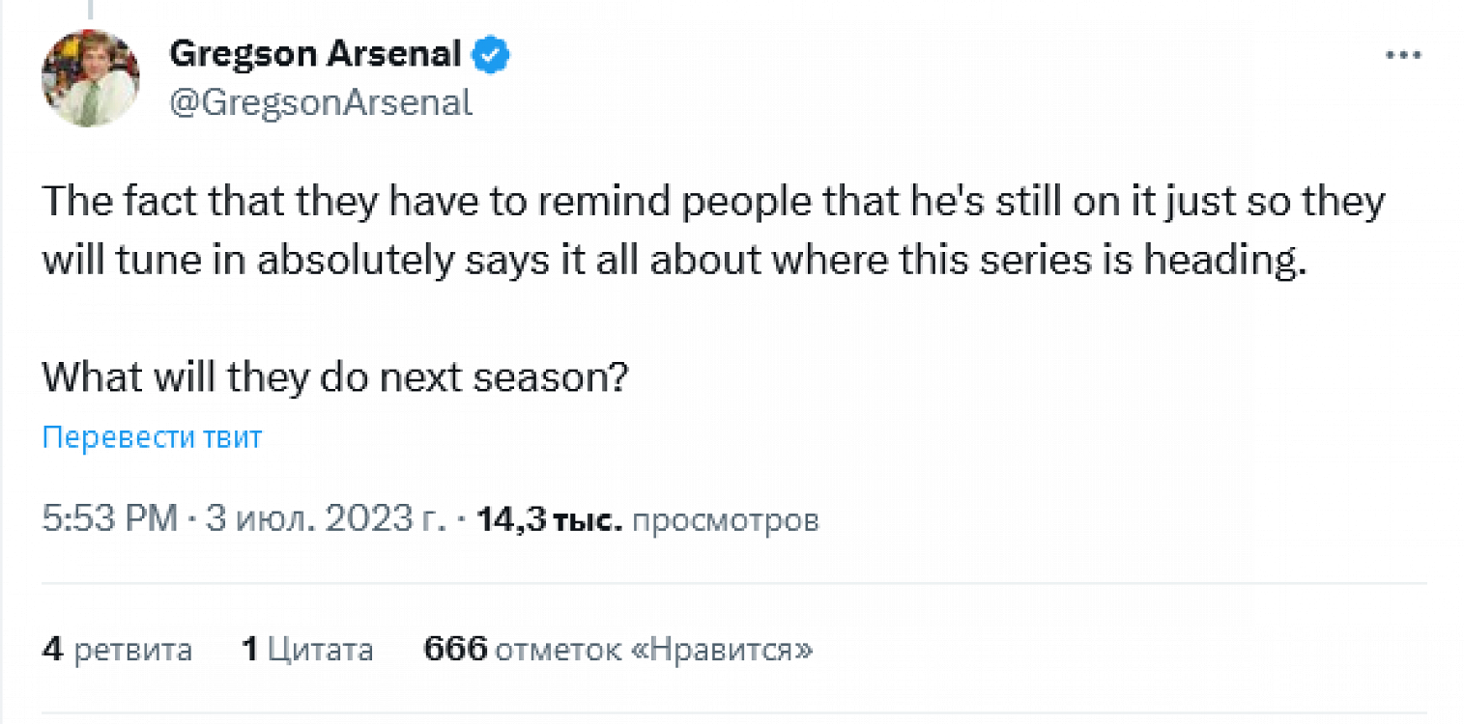The image size is (1464, 724).
Task: Open the @GregsonArsenal handle link
Action: (x=321, y=102)
